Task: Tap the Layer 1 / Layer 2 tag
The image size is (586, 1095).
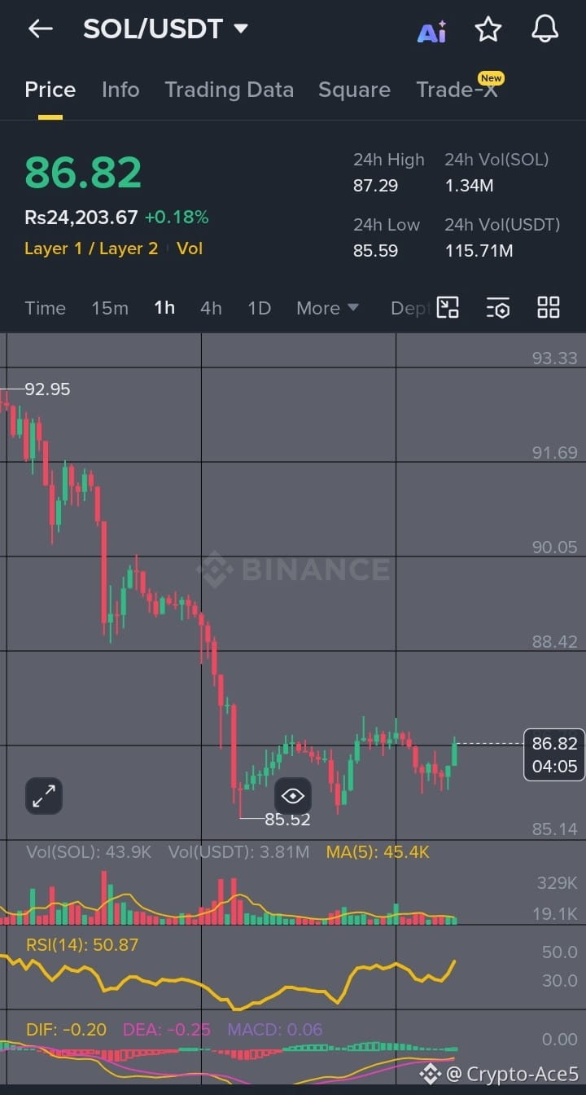Action: tap(91, 248)
